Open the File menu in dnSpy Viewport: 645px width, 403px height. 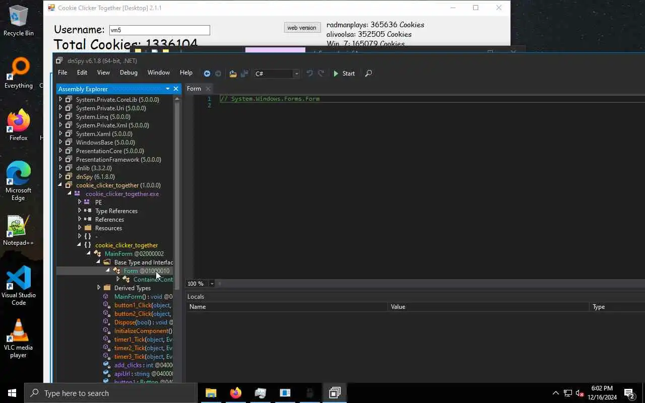62,73
